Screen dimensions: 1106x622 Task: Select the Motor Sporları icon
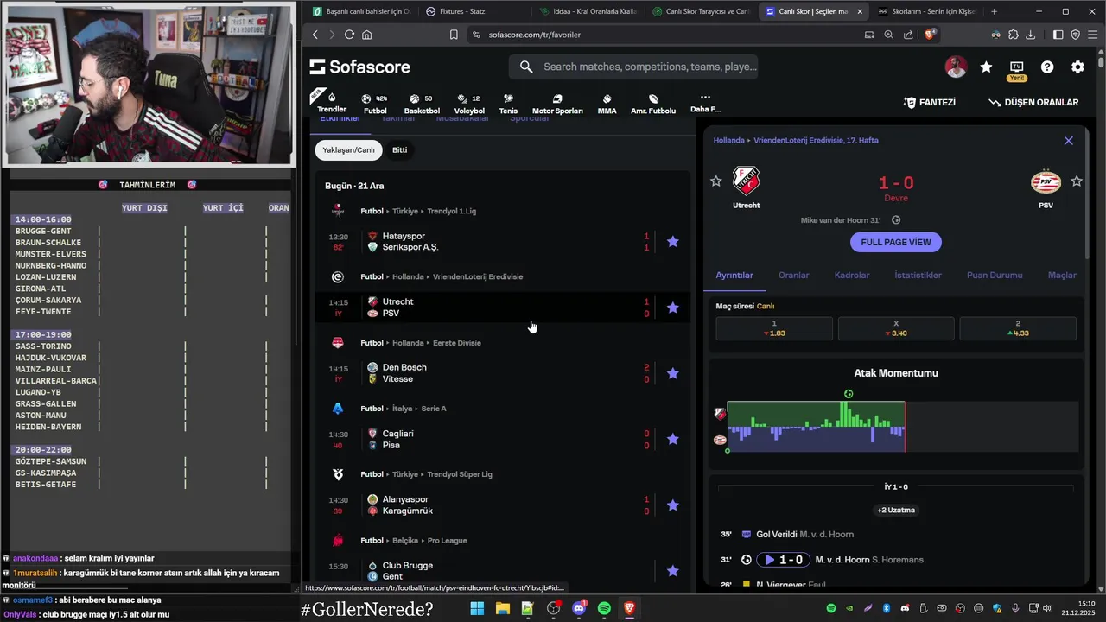(x=557, y=104)
